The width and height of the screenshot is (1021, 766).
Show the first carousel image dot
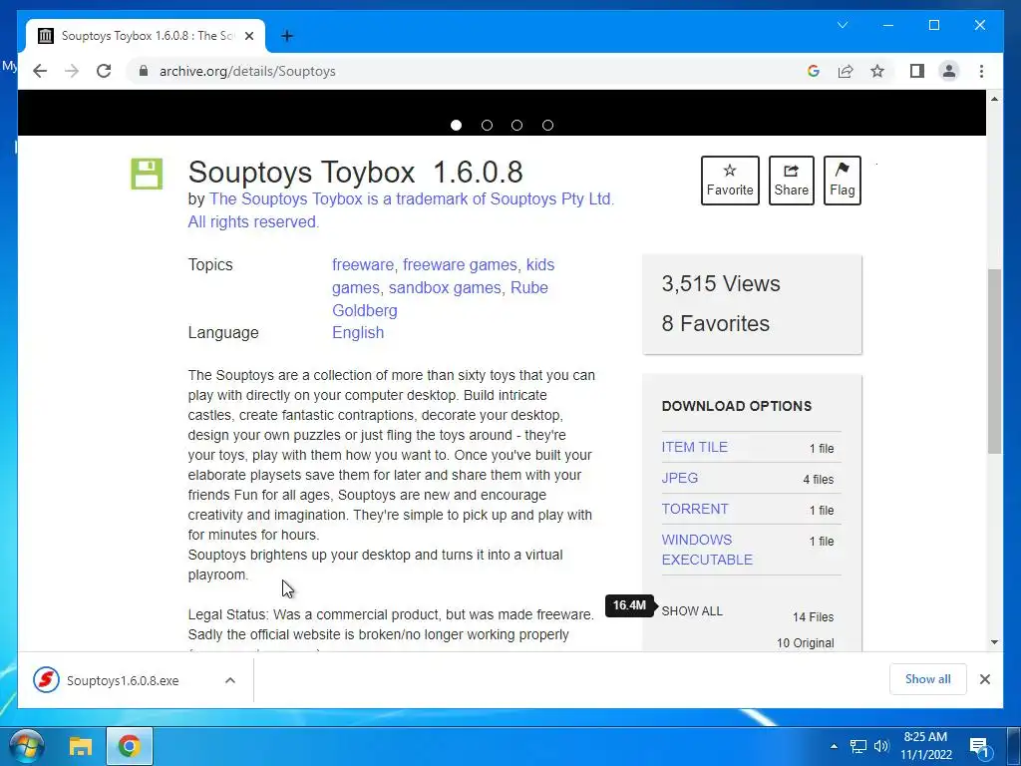coord(456,125)
